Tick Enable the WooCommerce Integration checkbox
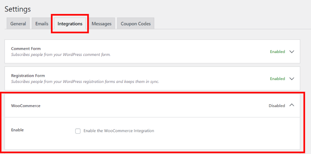This screenshot has width=311, height=154. pyautogui.click(x=78, y=131)
